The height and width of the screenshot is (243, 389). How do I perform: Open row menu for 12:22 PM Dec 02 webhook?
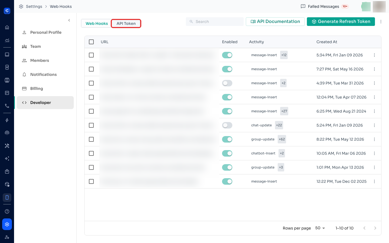(374, 181)
